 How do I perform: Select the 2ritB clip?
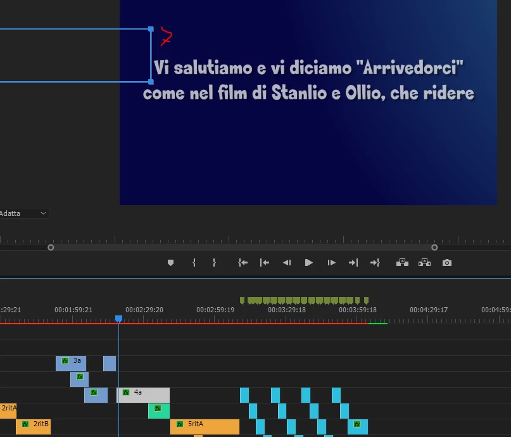[33, 427]
